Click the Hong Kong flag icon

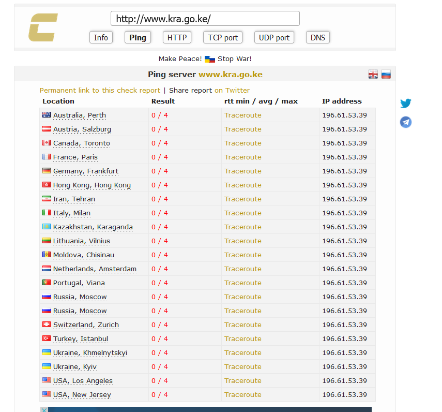(x=47, y=185)
